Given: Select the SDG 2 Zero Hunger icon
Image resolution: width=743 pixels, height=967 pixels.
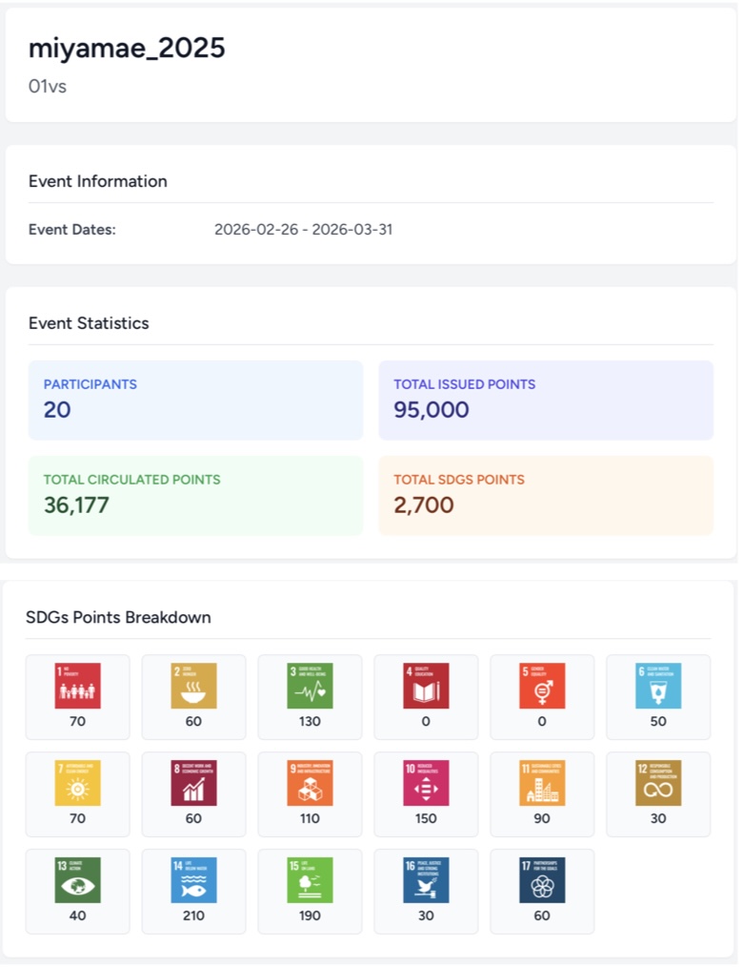Looking at the screenshot, I should click(194, 686).
